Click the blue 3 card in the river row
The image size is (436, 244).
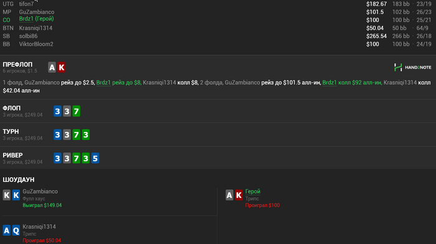coord(57,158)
